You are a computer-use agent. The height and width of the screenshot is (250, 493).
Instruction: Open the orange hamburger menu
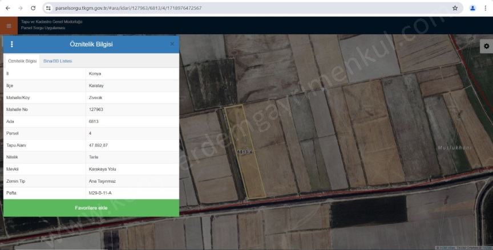(x=9, y=26)
